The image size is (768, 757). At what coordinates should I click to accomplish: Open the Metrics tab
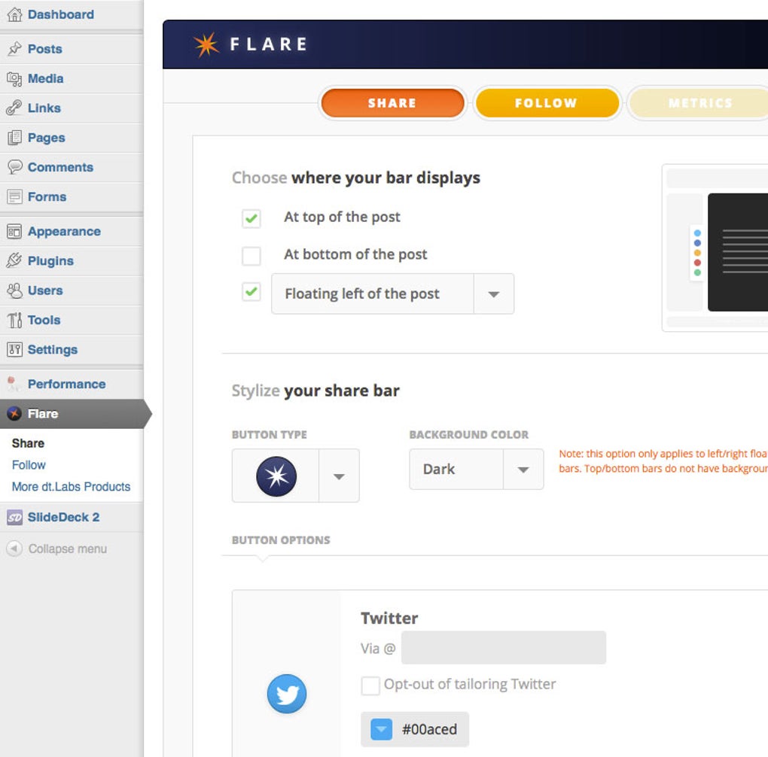click(x=699, y=103)
